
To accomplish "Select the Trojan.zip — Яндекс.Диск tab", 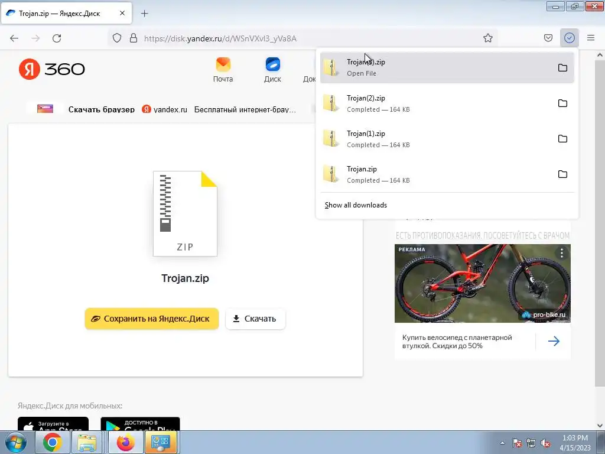I will (x=66, y=13).
